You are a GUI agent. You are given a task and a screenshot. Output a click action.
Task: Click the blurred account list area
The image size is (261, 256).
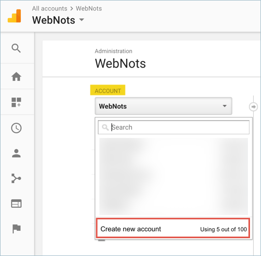[174, 176]
